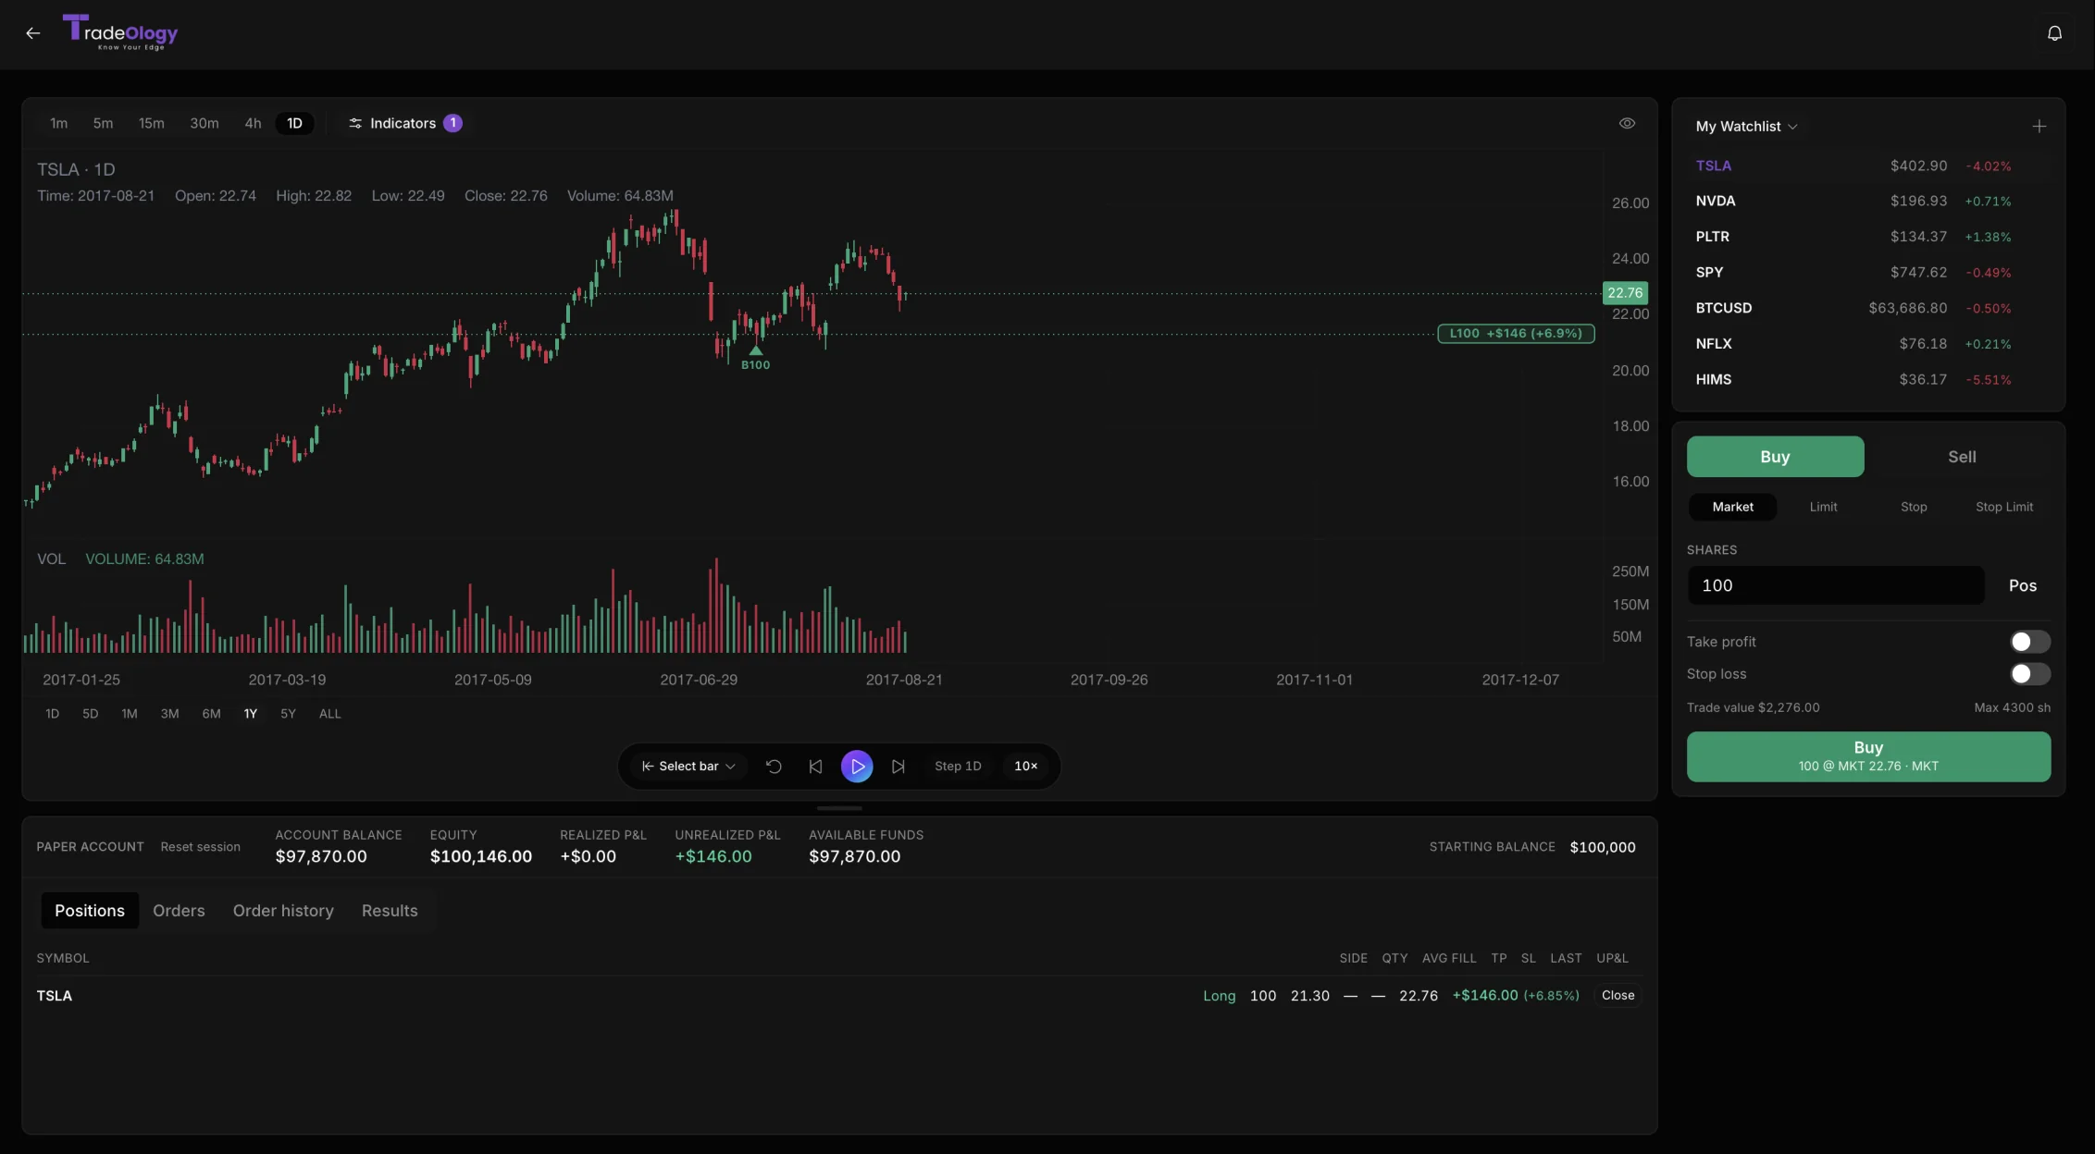The height and width of the screenshot is (1154, 2095).
Task: Switch to 15m timeframe
Action: 152,123
